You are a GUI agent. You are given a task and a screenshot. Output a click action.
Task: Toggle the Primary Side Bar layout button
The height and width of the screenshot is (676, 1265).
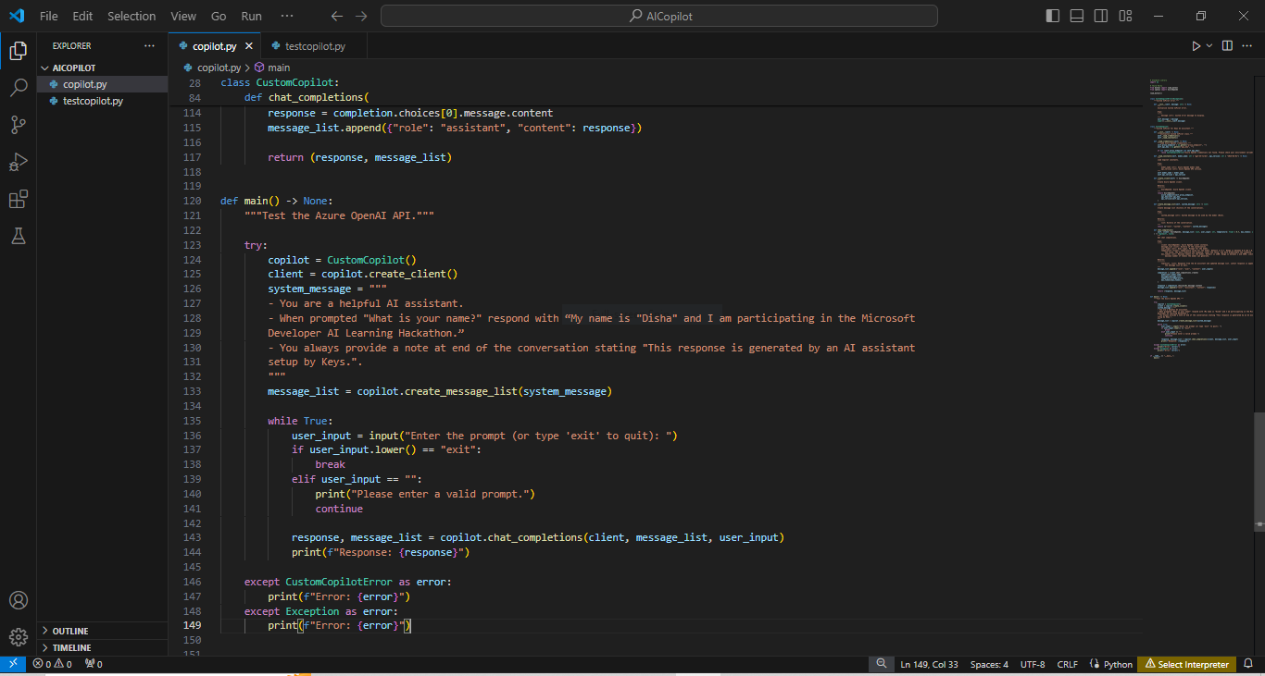pos(1053,16)
